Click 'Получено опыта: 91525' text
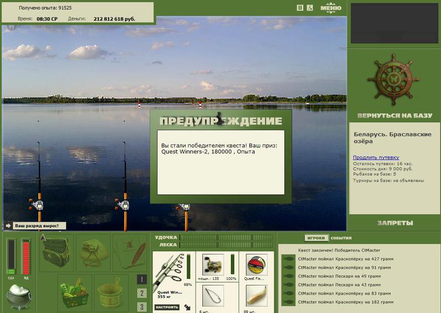441x313 pixels. click(x=45, y=8)
